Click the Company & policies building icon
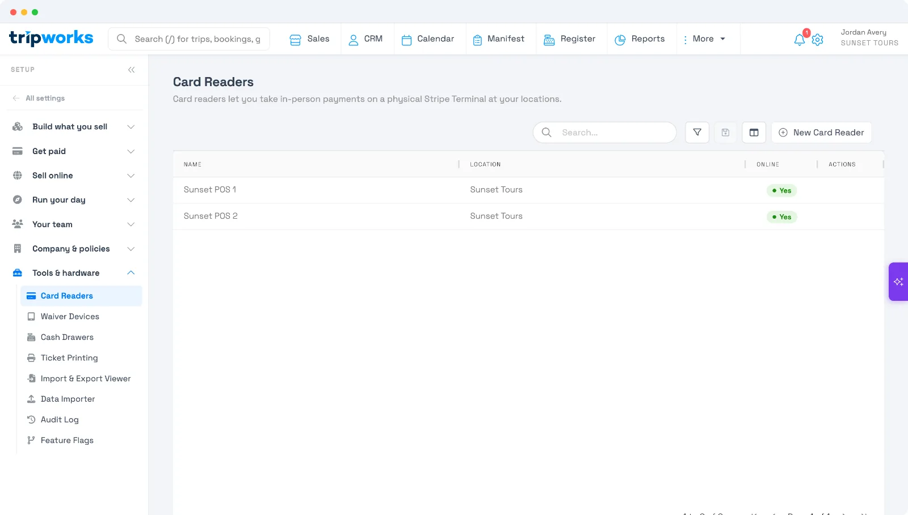Screen dimensions: 908x515 (x=18, y=249)
